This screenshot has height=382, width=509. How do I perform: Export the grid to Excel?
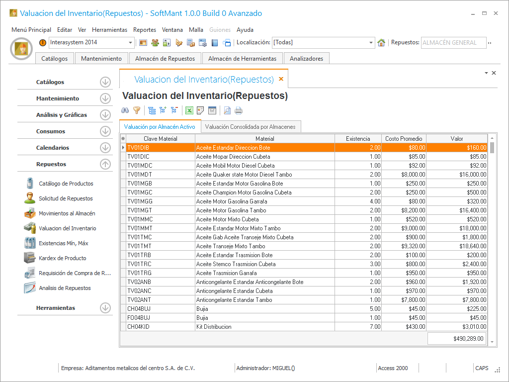pyautogui.click(x=189, y=110)
